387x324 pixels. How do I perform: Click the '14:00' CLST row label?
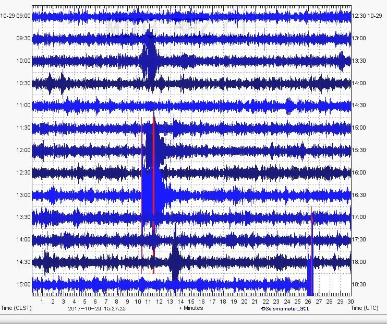point(23,240)
